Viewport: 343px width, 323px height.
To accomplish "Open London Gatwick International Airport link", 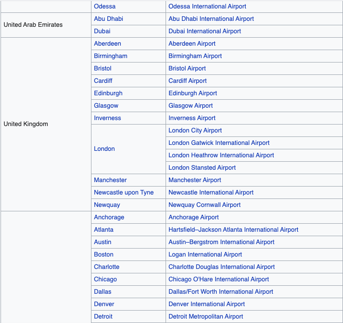I will pyautogui.click(x=219, y=143).
